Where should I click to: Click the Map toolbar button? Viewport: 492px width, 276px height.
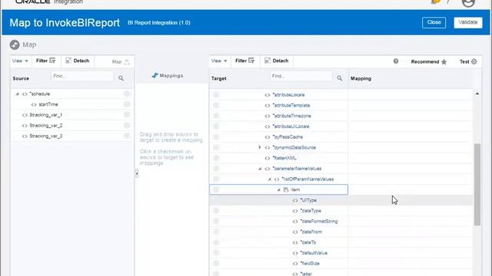pos(121,61)
